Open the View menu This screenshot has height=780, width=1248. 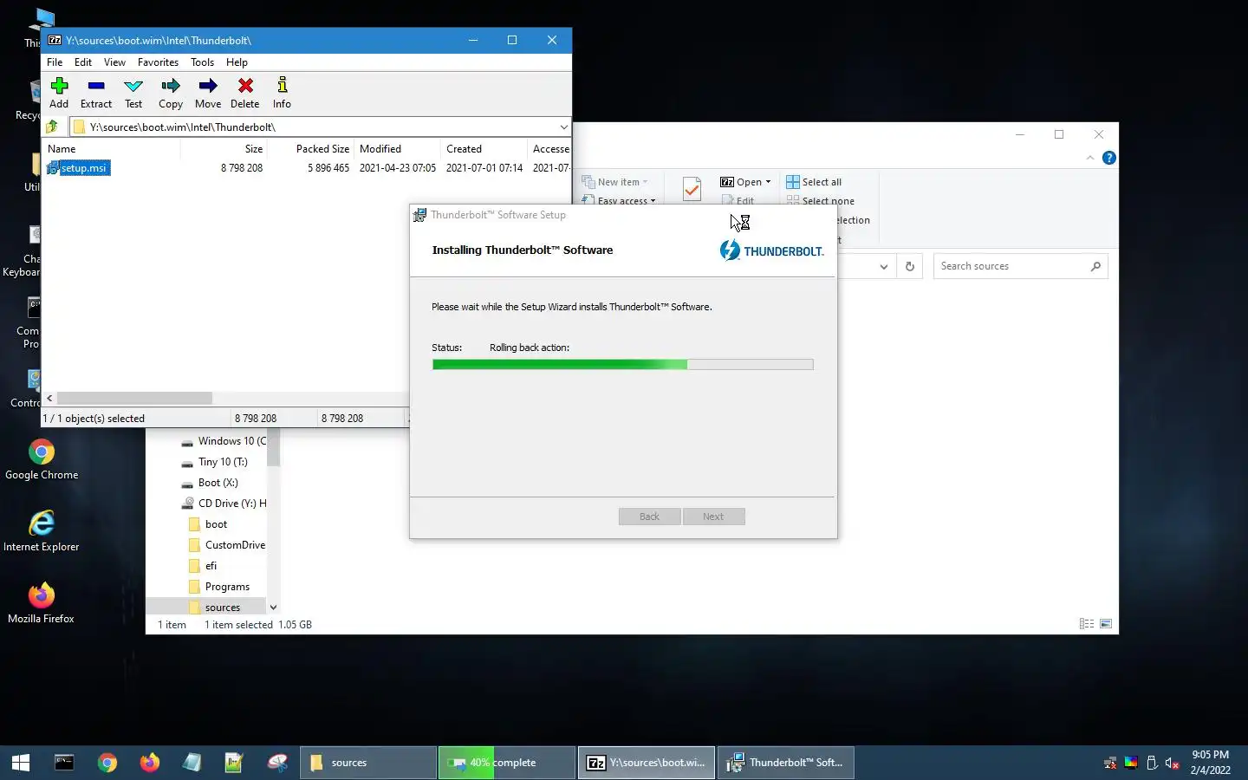[x=114, y=62]
